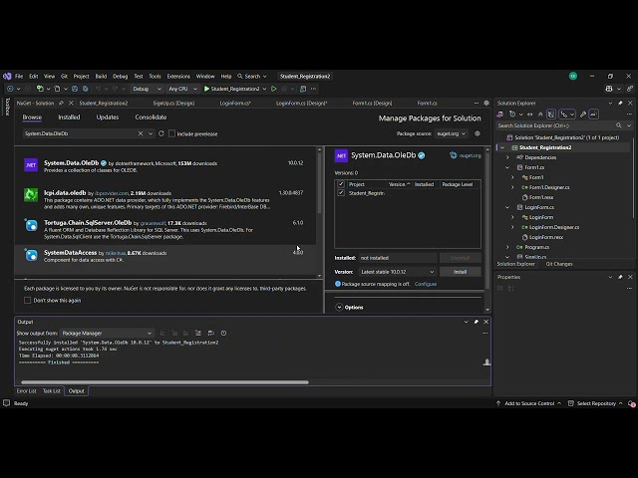The image size is (638, 478).
Task: Click the Start Without Debugging play icon
Action: [x=274, y=89]
